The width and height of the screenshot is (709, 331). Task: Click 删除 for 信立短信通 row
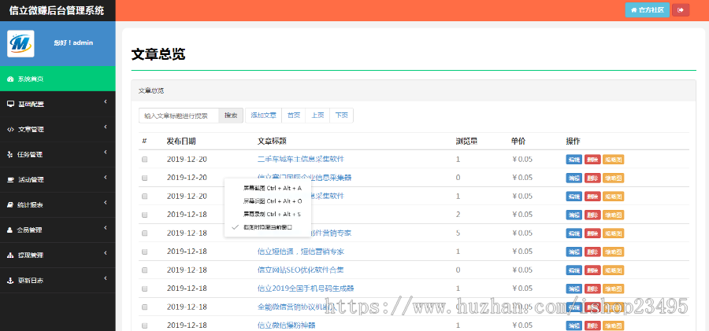point(592,252)
